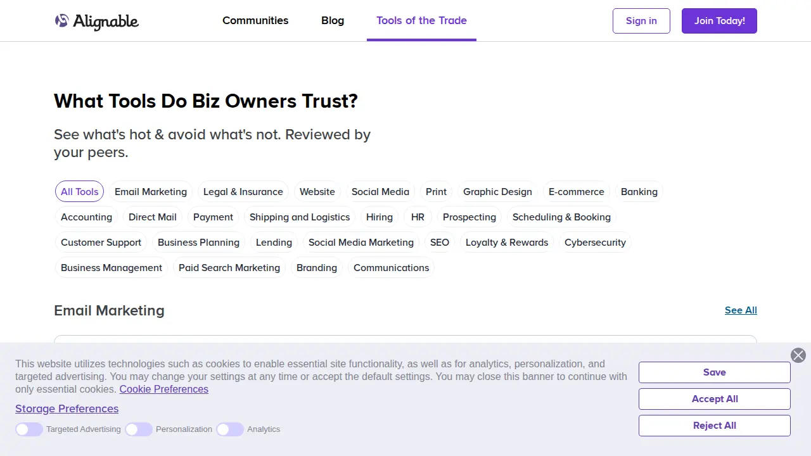Pick the Direct Mail category
Viewport: 811px width, 456px height.
[x=153, y=217]
